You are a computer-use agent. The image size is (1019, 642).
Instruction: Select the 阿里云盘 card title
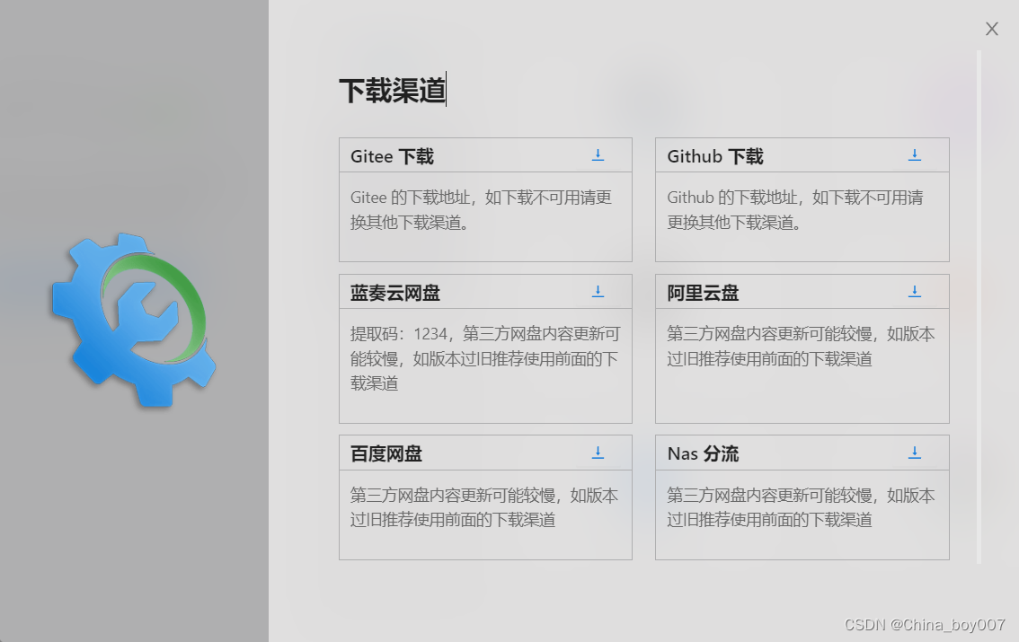703,293
